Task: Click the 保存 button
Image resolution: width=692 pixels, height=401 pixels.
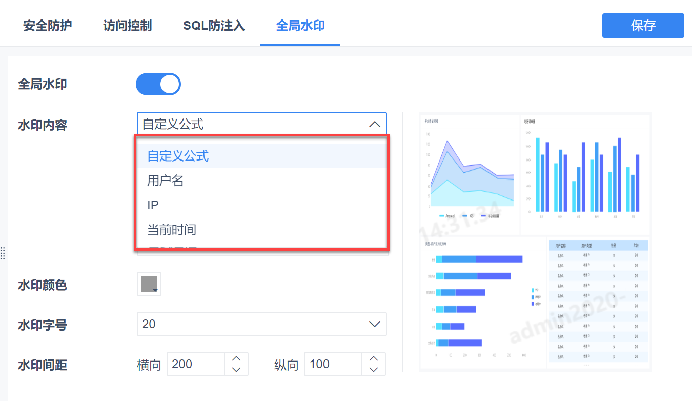Action: (x=643, y=26)
